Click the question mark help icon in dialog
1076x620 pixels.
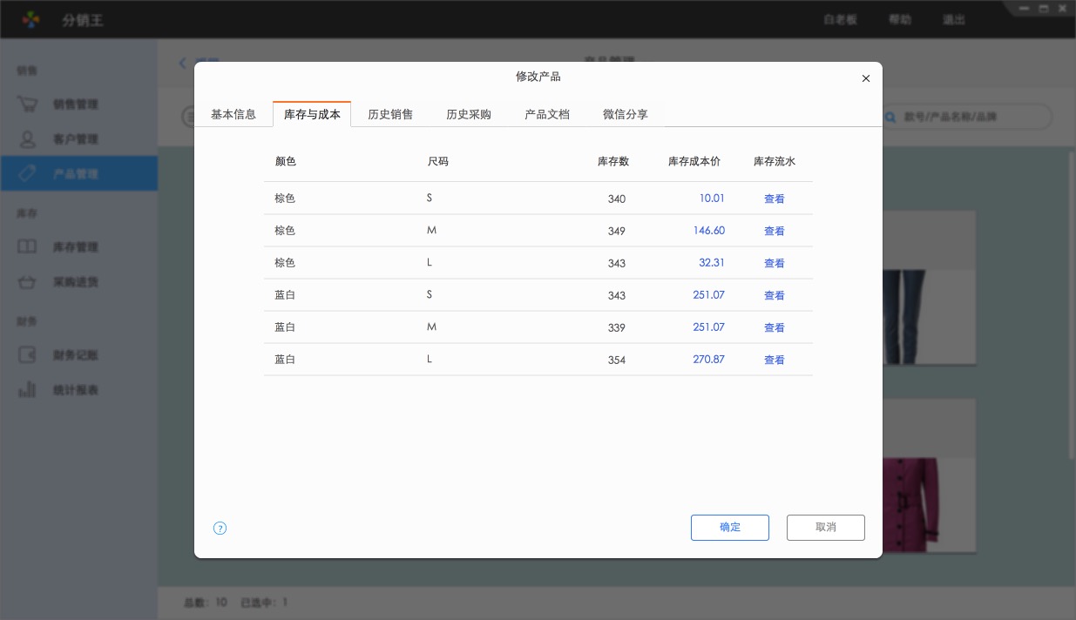(x=220, y=528)
